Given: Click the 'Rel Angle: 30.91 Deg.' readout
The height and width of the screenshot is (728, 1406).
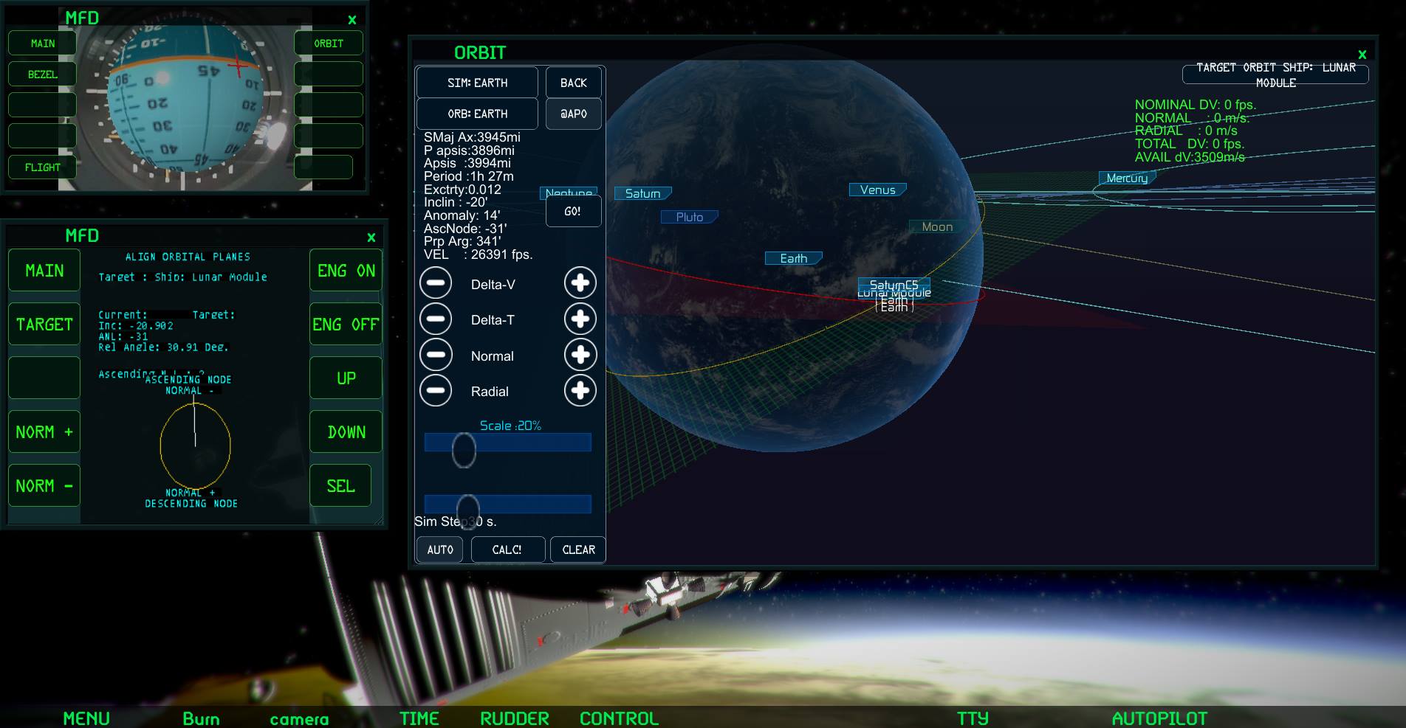Looking at the screenshot, I should point(163,347).
